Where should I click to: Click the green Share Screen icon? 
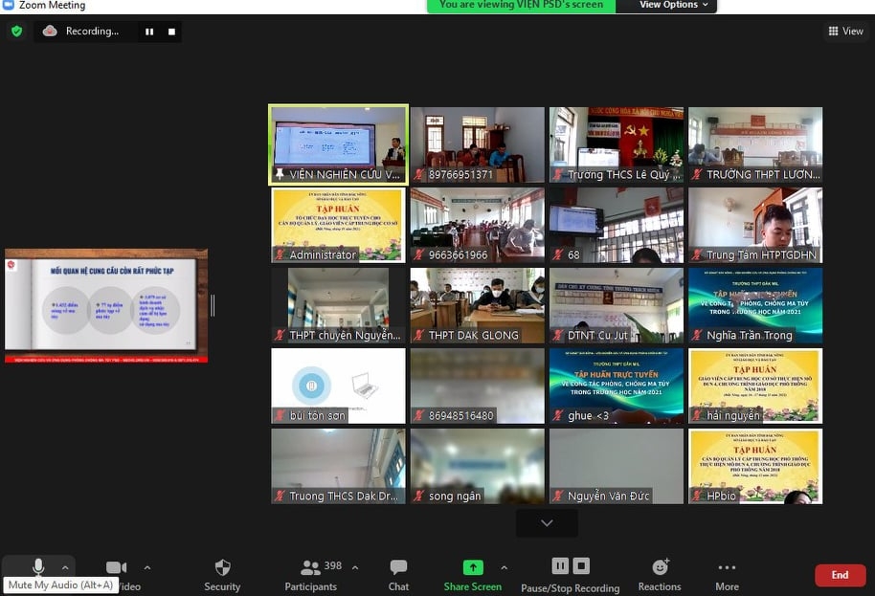click(473, 567)
